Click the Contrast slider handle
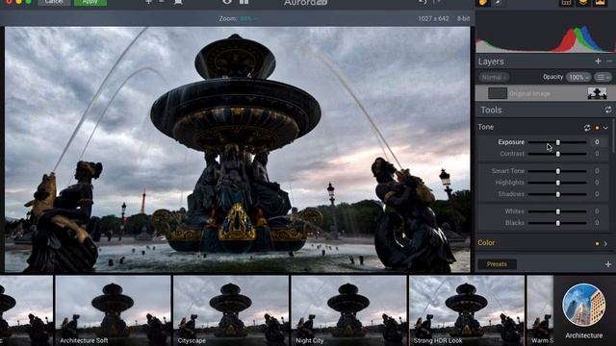616x346 pixels. (558, 154)
